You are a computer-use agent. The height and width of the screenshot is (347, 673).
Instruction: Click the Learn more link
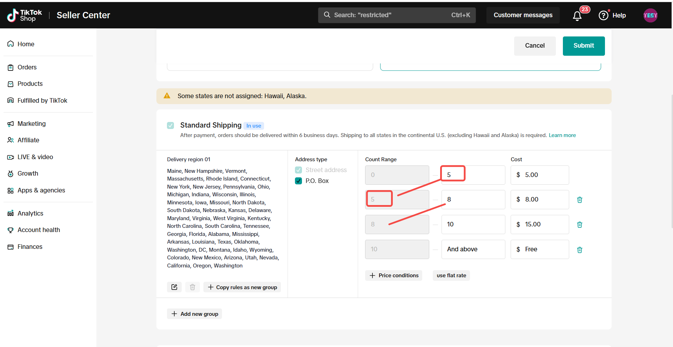pos(562,135)
